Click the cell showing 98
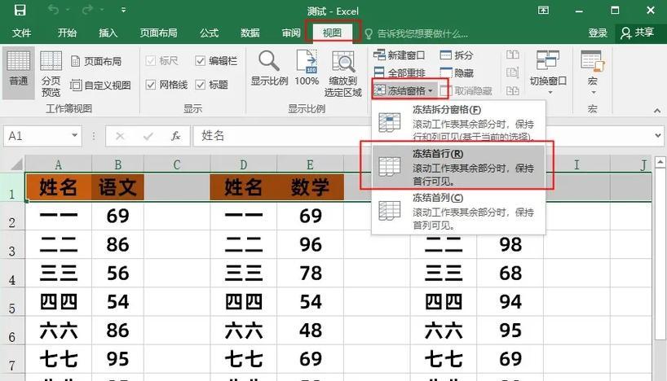Screen dimensions: 667x381 [510, 245]
